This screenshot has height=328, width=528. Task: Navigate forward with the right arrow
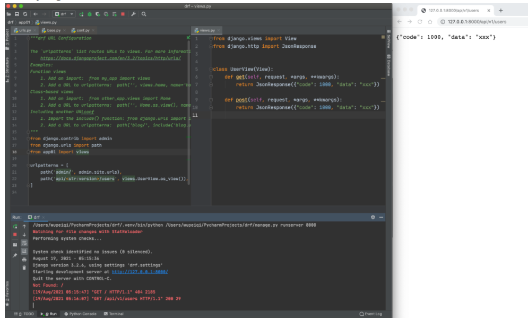click(x=44, y=14)
